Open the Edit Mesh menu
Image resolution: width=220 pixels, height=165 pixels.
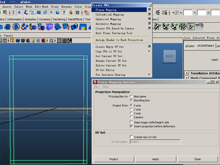(41, 7)
